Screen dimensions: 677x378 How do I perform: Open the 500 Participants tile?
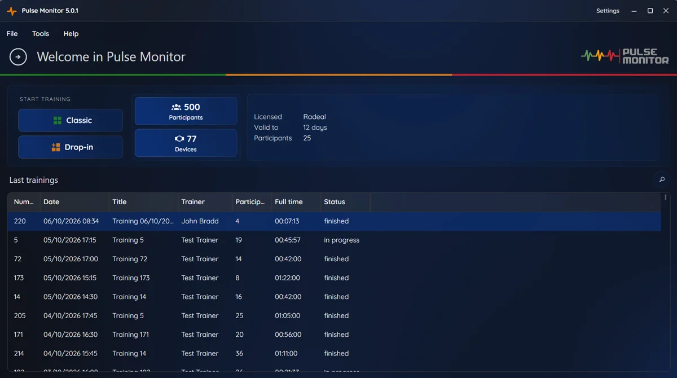click(x=186, y=111)
